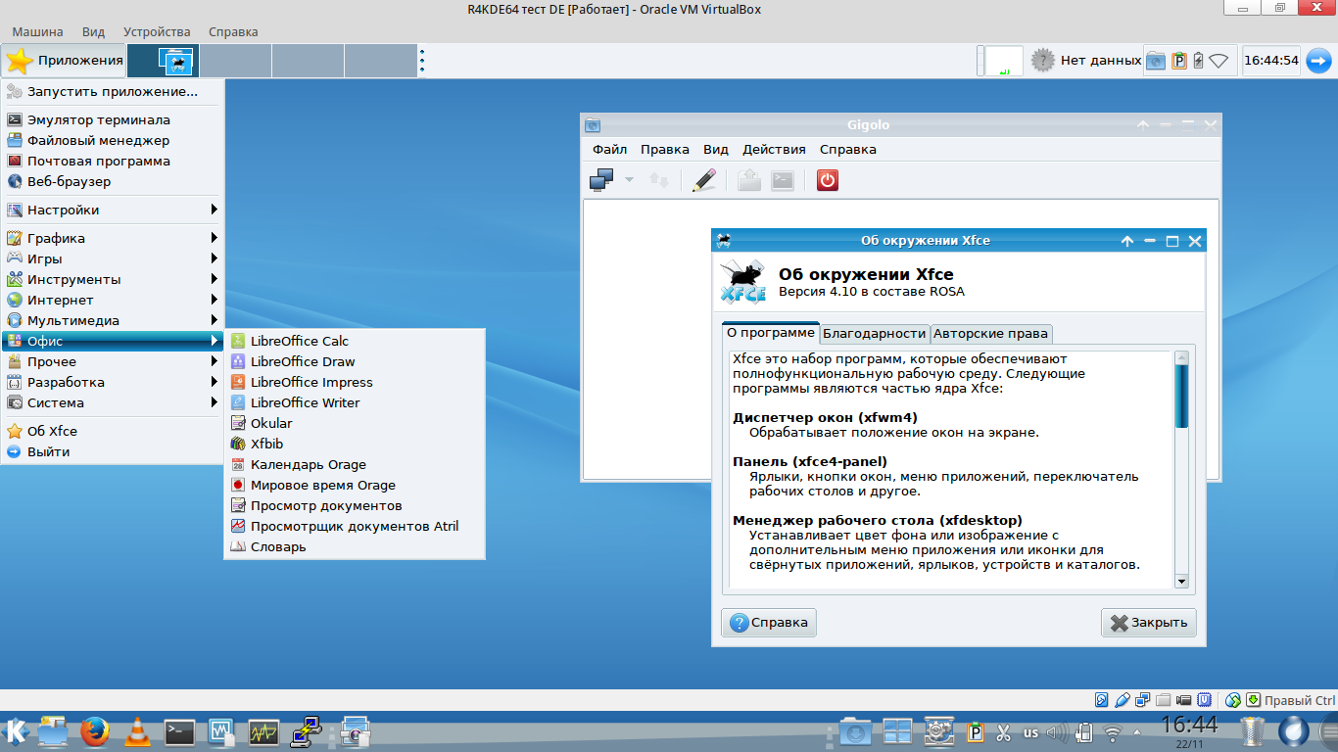Open Словарь from the Офис submenu
The height and width of the screenshot is (752, 1338).
355,546
